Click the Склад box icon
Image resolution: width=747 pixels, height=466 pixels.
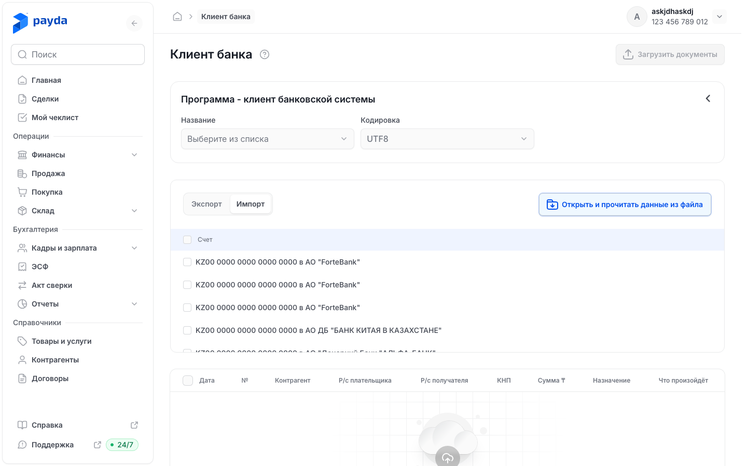pyautogui.click(x=22, y=211)
